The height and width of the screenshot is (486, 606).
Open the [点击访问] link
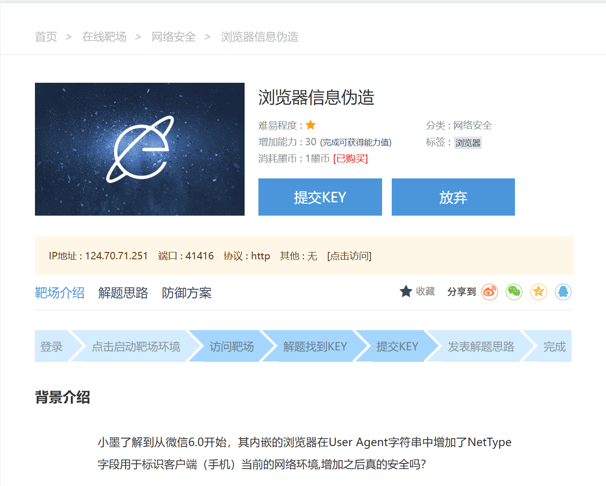[349, 256]
